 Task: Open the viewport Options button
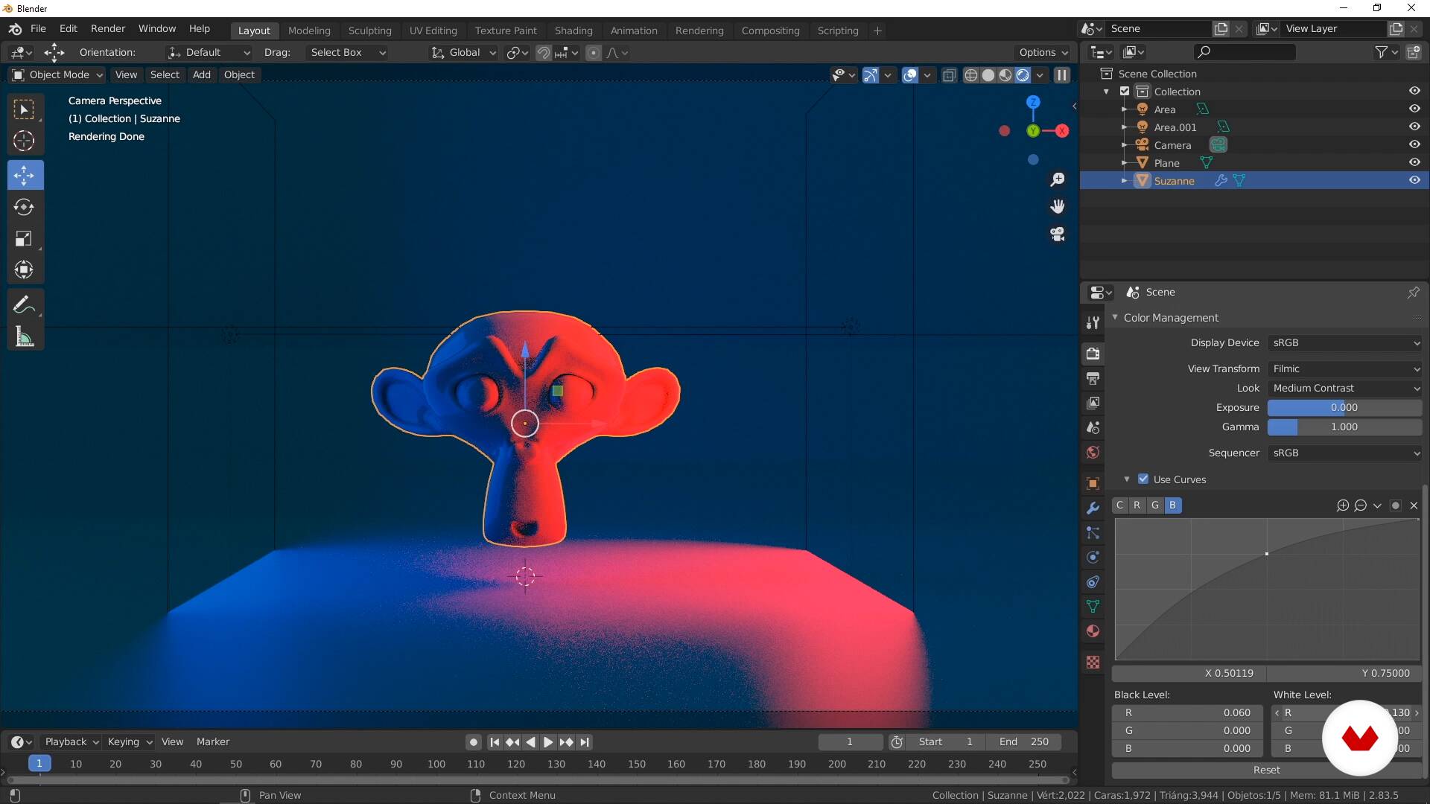(x=1043, y=52)
